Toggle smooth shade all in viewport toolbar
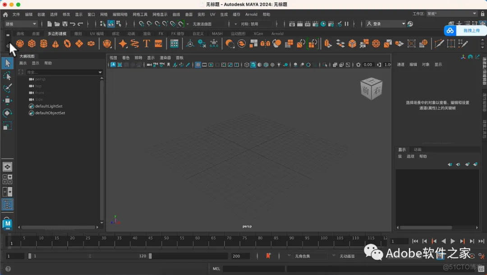The height and width of the screenshot is (275, 487). pos(253,65)
